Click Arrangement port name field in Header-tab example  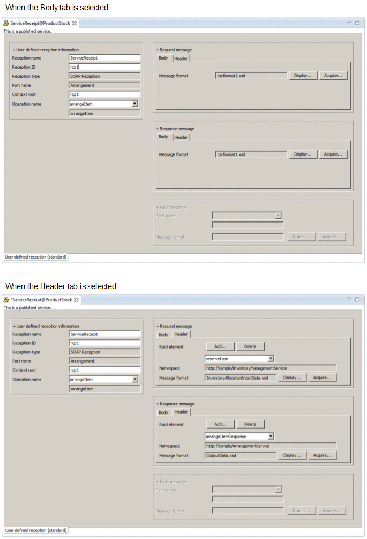(x=104, y=361)
